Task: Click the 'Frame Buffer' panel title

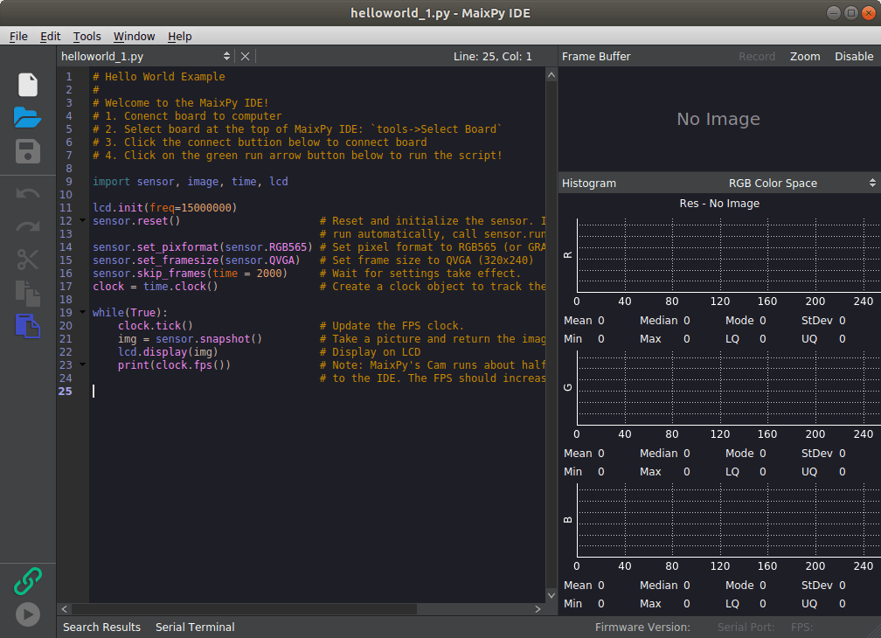Action: click(x=595, y=56)
